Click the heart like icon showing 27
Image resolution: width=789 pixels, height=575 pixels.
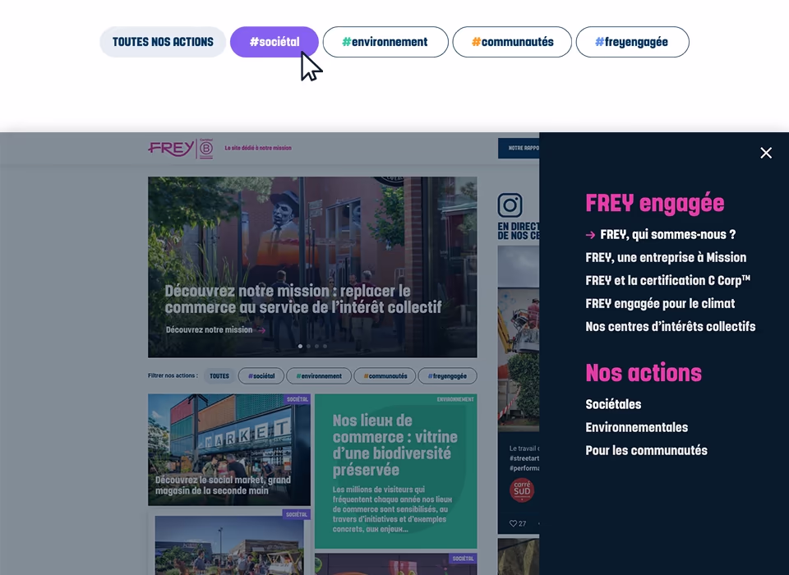513,523
